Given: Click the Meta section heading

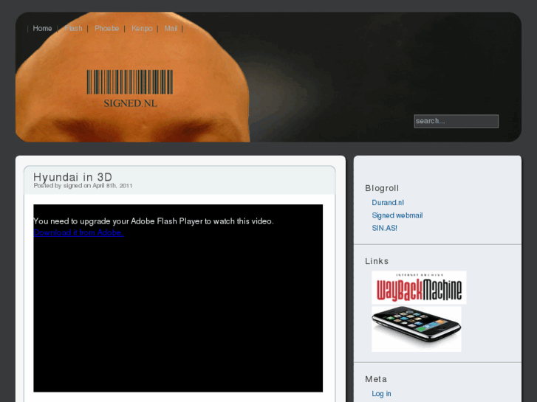Looking at the screenshot, I should pos(376,379).
